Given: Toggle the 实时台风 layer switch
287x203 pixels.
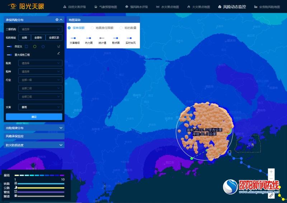Looking at the screenshot, I should click(129, 38).
